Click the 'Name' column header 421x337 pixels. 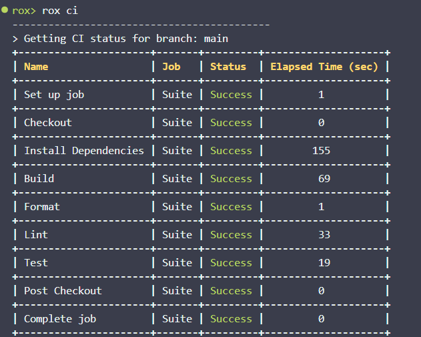coord(36,67)
